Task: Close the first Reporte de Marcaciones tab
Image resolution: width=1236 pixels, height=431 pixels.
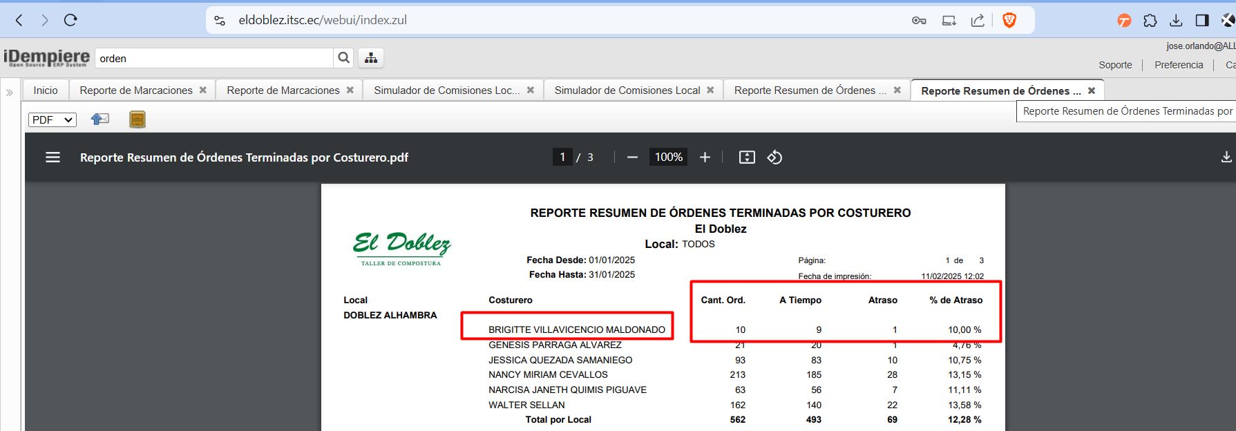Action: click(203, 90)
